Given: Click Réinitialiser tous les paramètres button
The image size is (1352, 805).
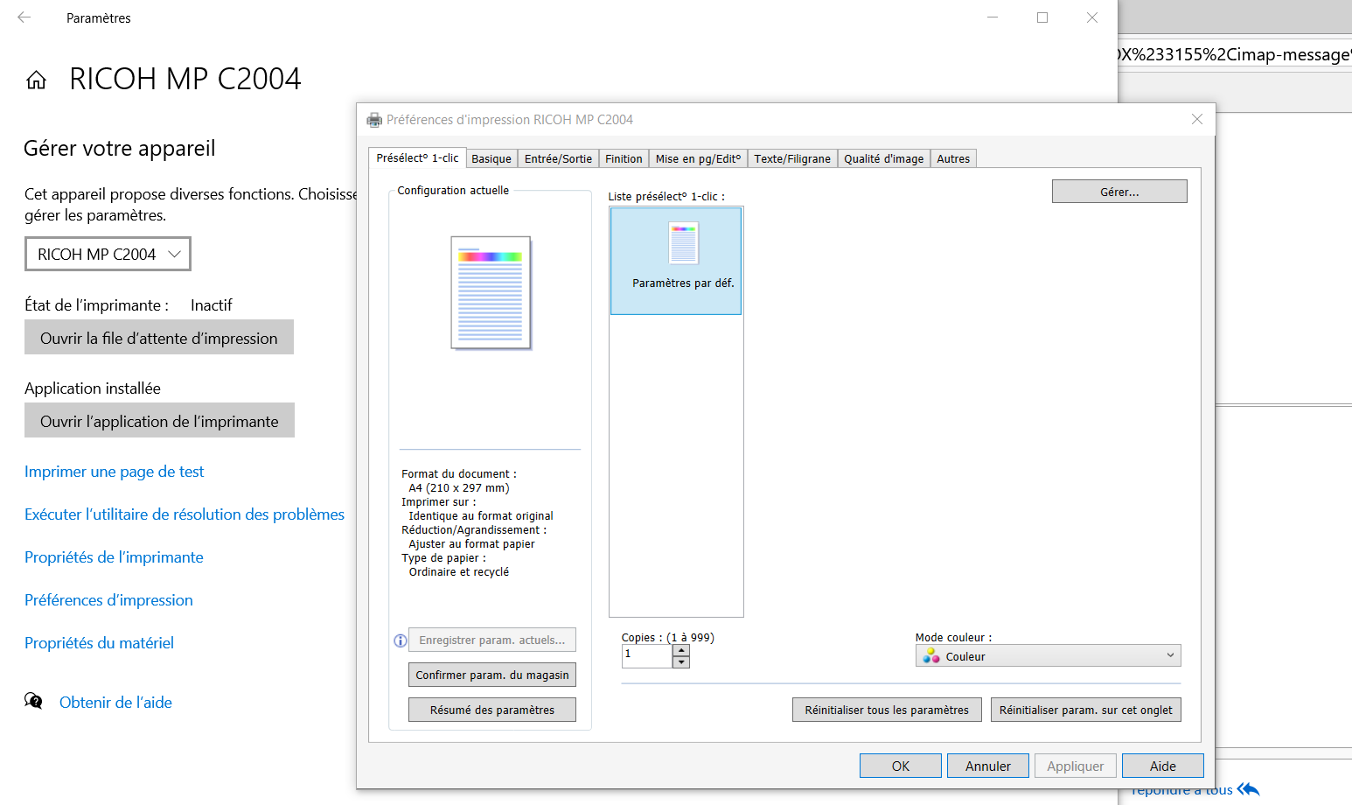Looking at the screenshot, I should (x=887, y=710).
